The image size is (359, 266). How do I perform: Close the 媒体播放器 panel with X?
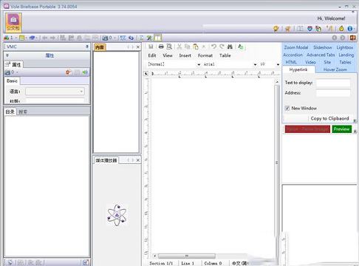coord(138,160)
